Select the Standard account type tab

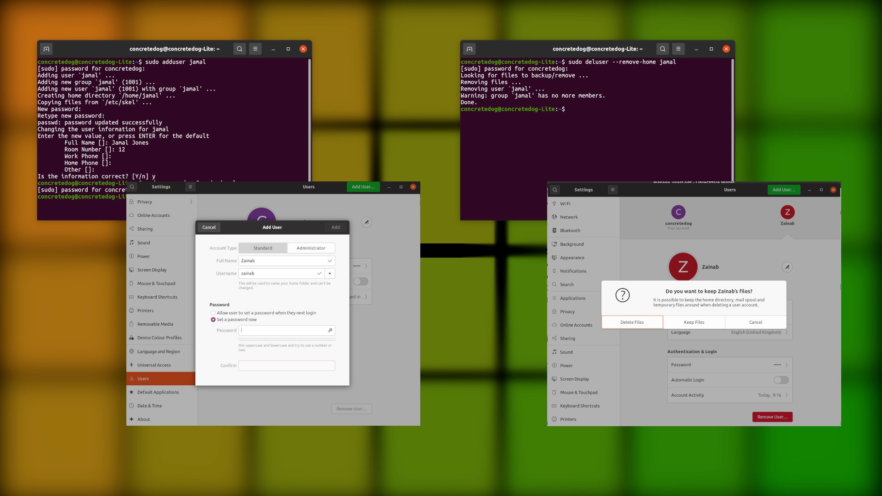(262, 248)
